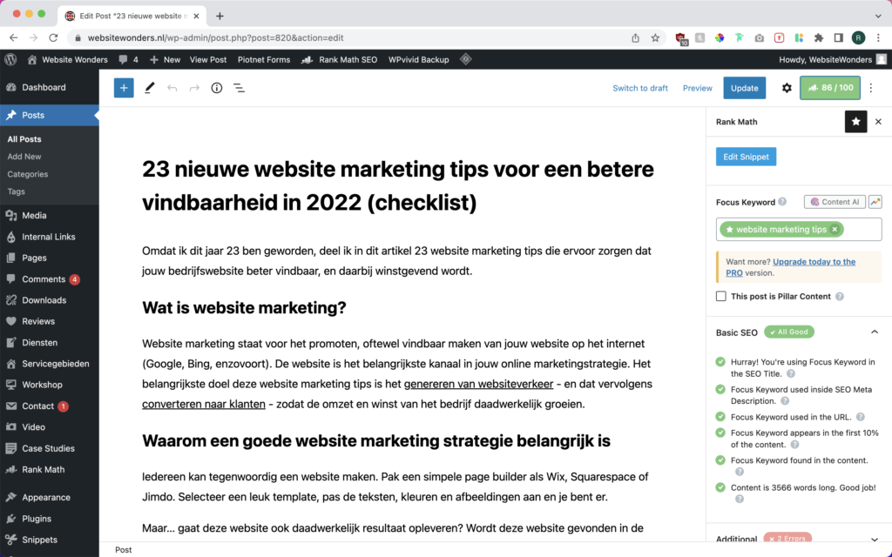This screenshot has height=557, width=892.
Task: Open document details via the info icon
Action: [x=216, y=88]
